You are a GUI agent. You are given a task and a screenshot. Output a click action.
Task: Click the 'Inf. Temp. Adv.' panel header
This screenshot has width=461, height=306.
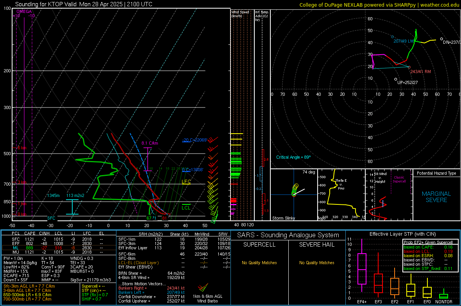tap(262, 16)
